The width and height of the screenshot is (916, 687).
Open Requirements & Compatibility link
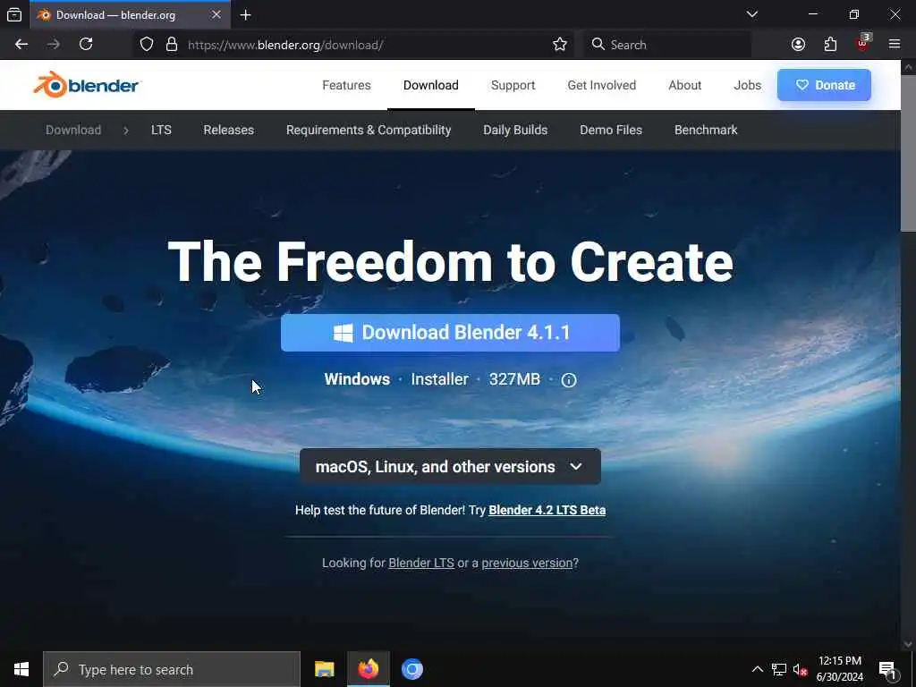(x=369, y=130)
